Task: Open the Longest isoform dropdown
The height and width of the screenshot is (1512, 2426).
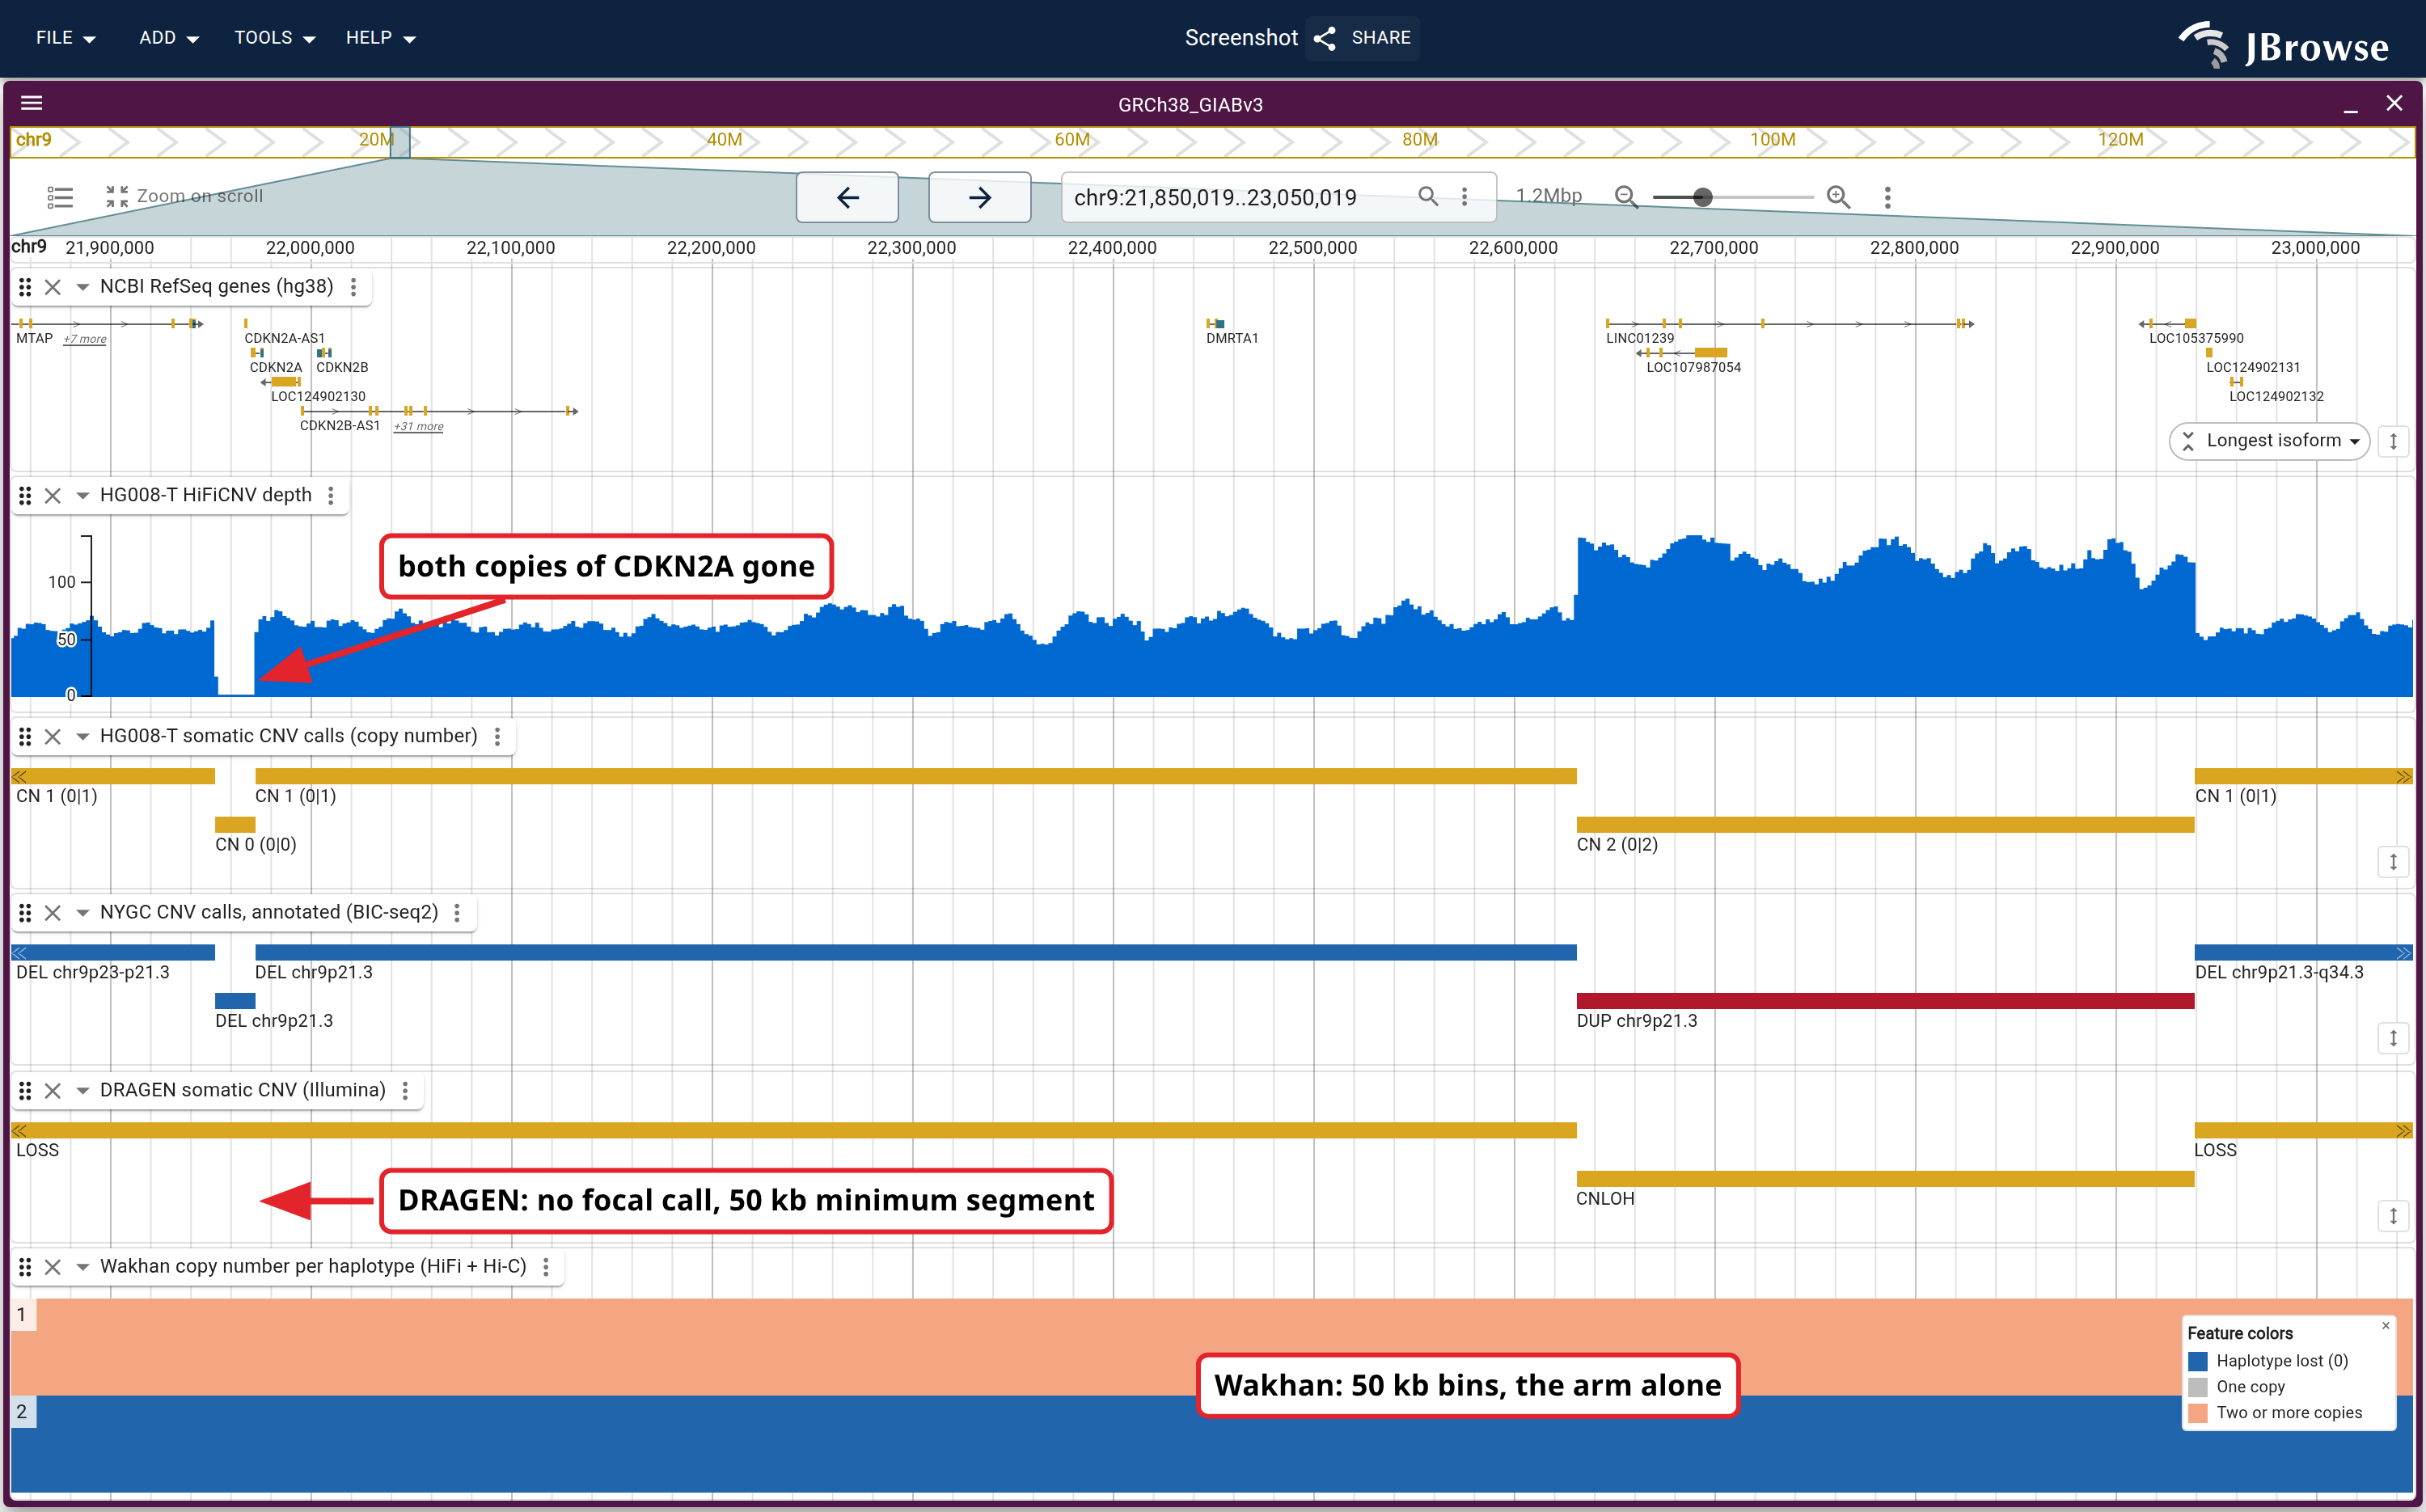Action: (2269, 441)
